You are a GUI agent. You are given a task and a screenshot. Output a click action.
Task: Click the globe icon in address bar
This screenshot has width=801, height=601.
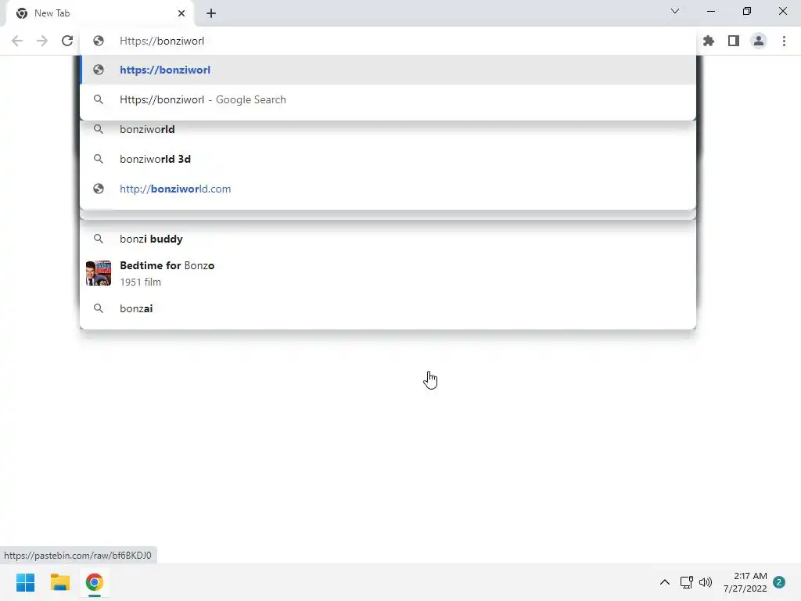99,41
